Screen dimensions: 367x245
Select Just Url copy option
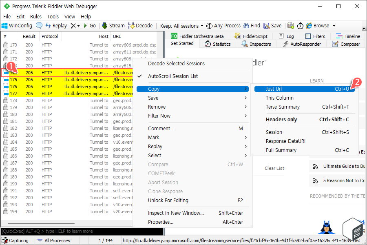(x=305, y=89)
